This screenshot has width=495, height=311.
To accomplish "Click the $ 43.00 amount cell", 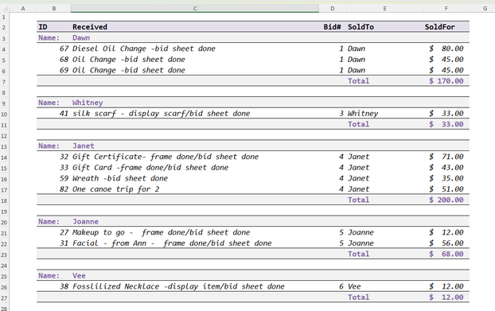I will [x=446, y=168].
